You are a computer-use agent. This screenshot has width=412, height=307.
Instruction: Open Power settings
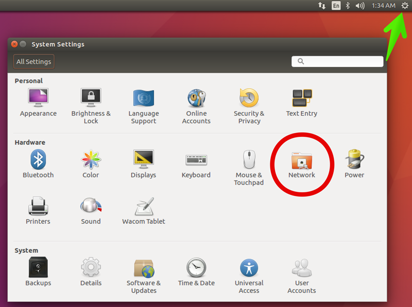(x=354, y=164)
